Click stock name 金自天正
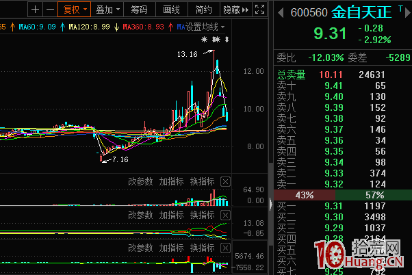Image resolution: width=412 pixels, height=275 pixels. 361,12
